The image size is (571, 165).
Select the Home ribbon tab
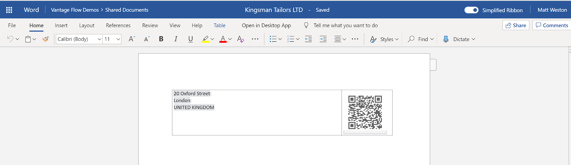[36, 25]
